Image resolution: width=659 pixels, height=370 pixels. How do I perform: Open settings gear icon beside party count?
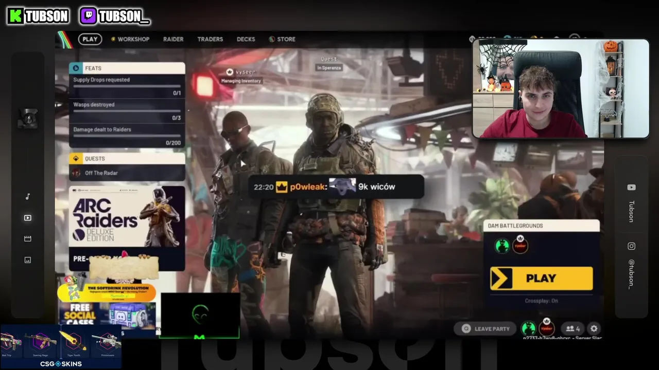594,328
